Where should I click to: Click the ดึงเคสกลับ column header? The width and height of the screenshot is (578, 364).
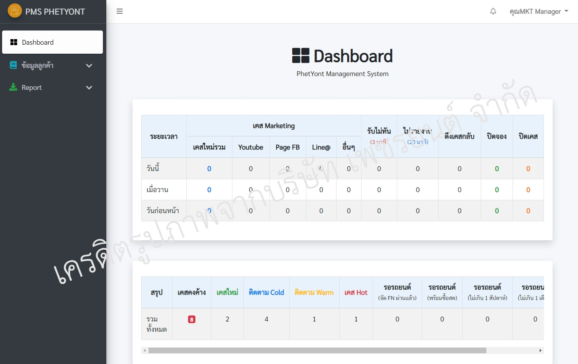(x=460, y=136)
